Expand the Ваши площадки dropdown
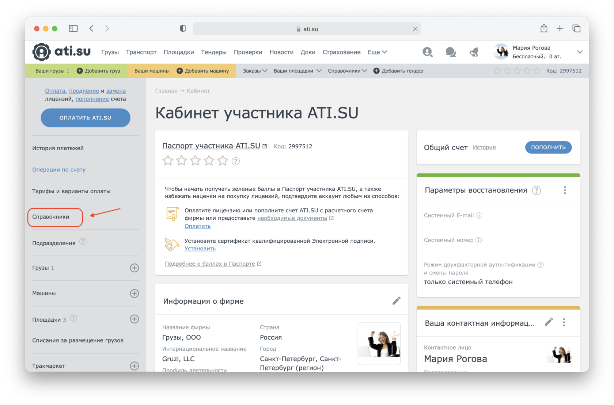Viewport: 614px width, 405px height. (x=297, y=71)
